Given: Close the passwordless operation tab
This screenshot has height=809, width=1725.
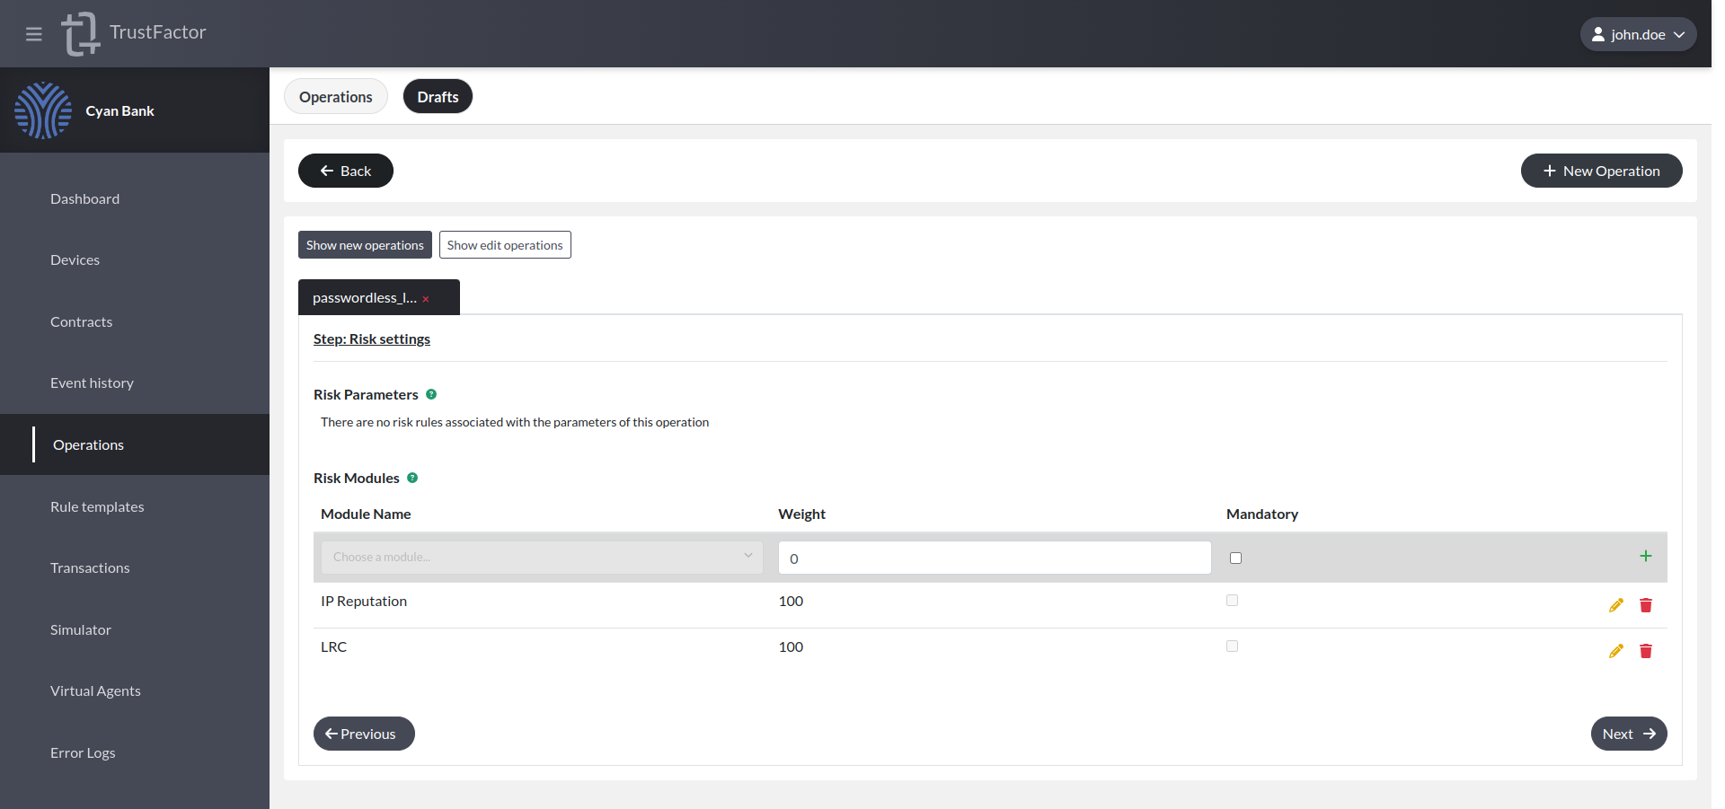Looking at the screenshot, I should coord(426,298).
